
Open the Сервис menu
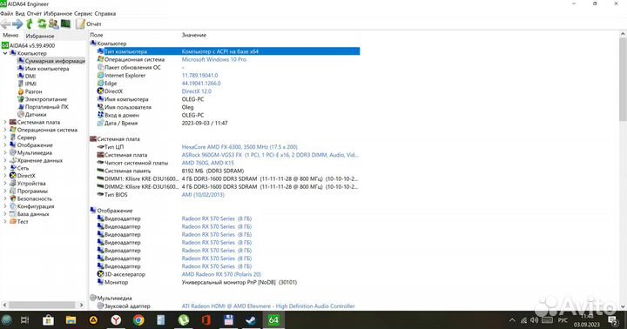(84, 14)
